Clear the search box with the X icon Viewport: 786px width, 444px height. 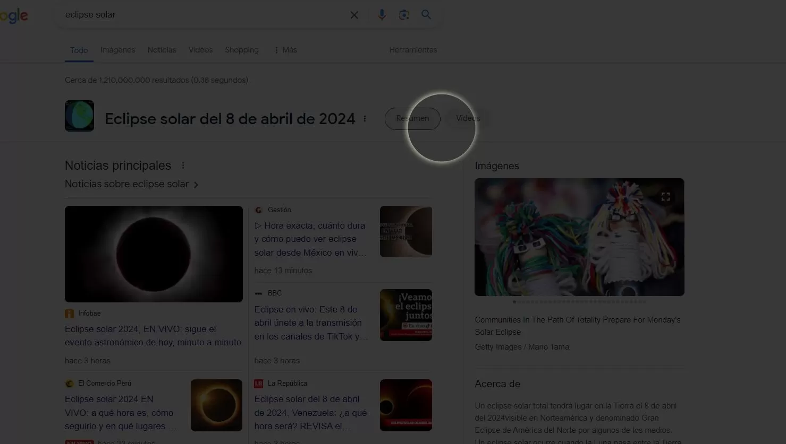[x=354, y=15]
